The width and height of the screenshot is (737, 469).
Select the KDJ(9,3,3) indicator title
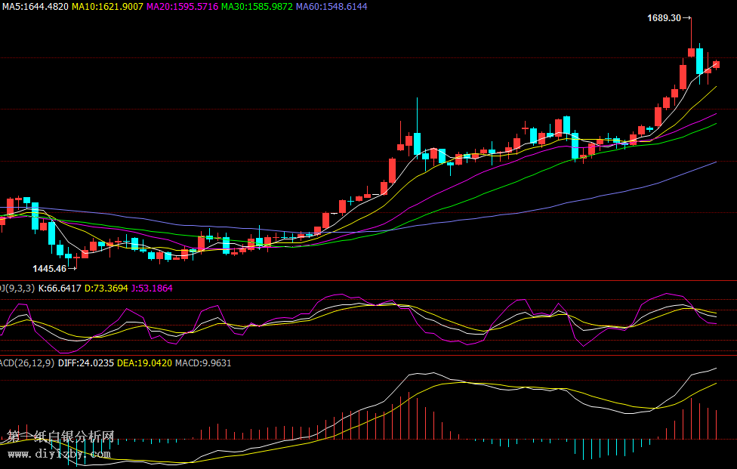pos(17,288)
